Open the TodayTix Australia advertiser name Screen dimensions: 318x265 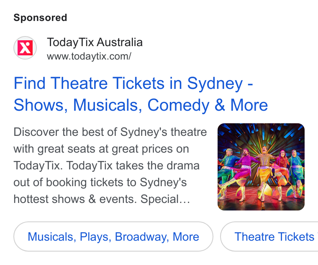click(95, 42)
